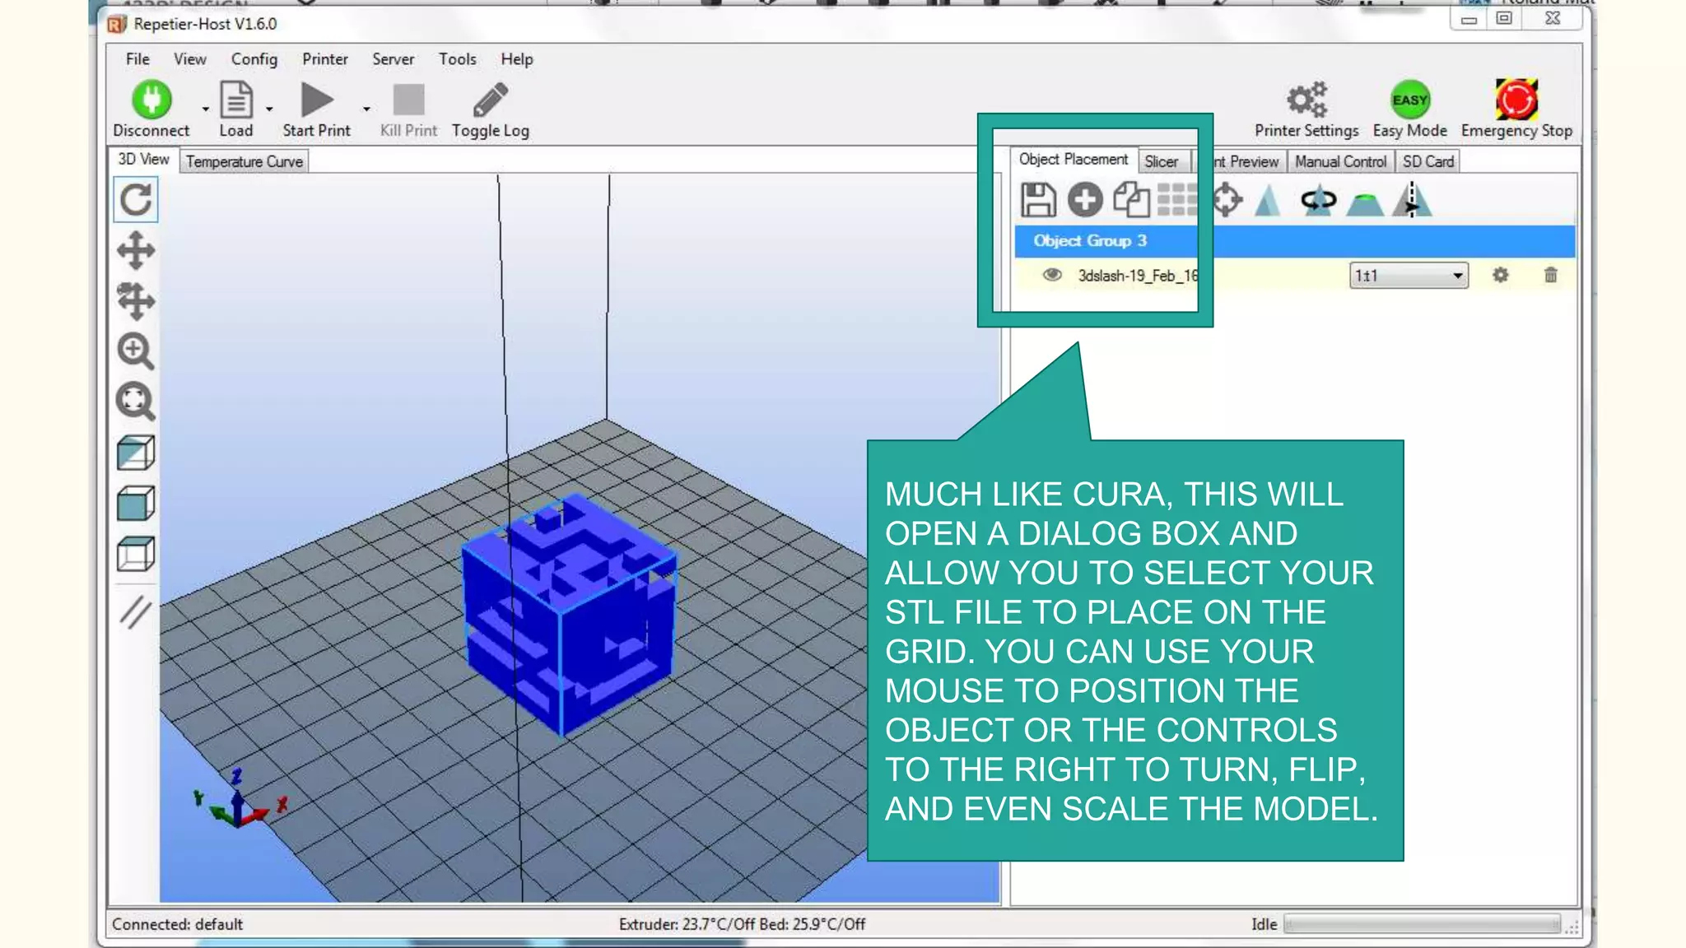Expand the Disconnect dropdown arrow
The image size is (1686, 948).
point(206,109)
